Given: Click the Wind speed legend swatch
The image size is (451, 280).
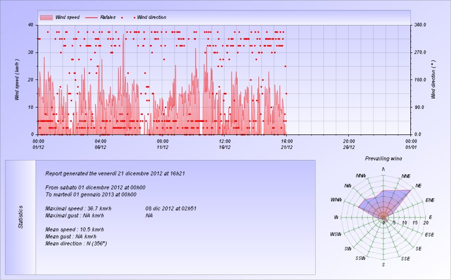Looking at the screenshot, I should tap(46, 17).
